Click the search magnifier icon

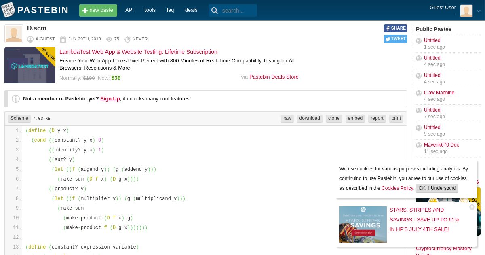(x=215, y=11)
